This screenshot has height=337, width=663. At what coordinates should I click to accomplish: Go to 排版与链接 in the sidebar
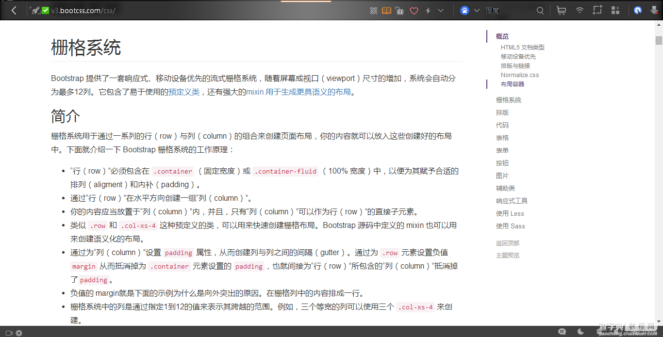[x=515, y=66]
